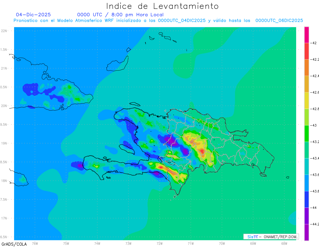Click the '6.5N' latitude label
319x247 pixels.
pyautogui.click(x=4, y=237)
